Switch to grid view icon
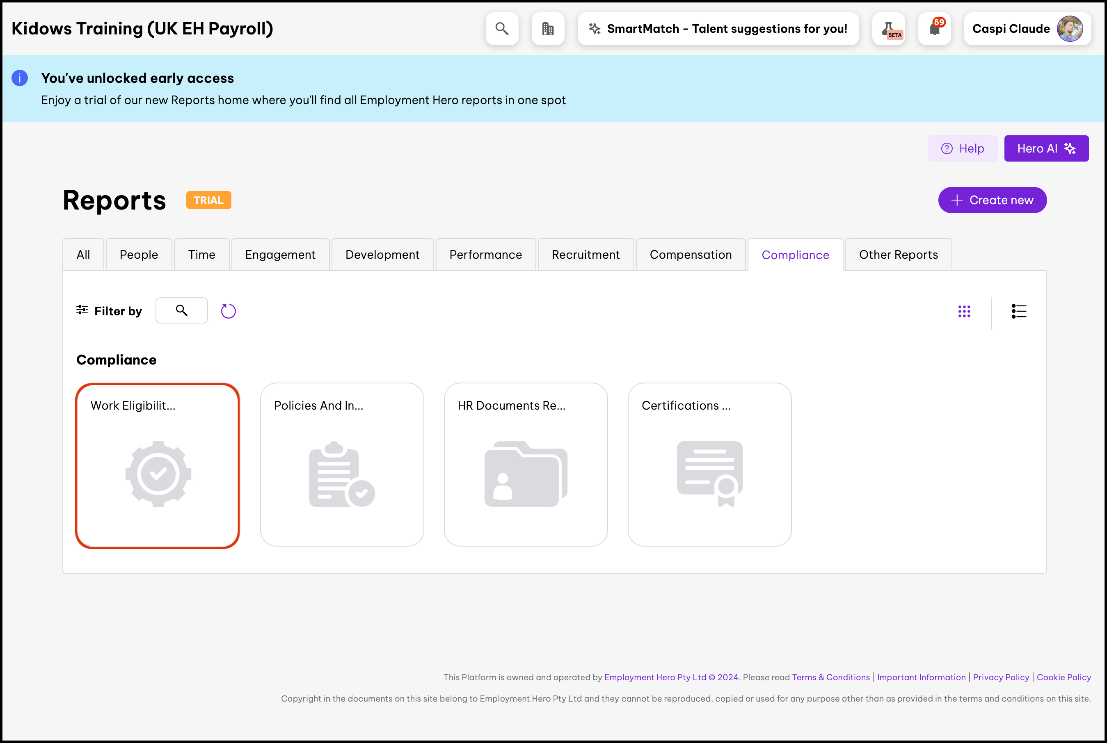 pyautogui.click(x=964, y=311)
